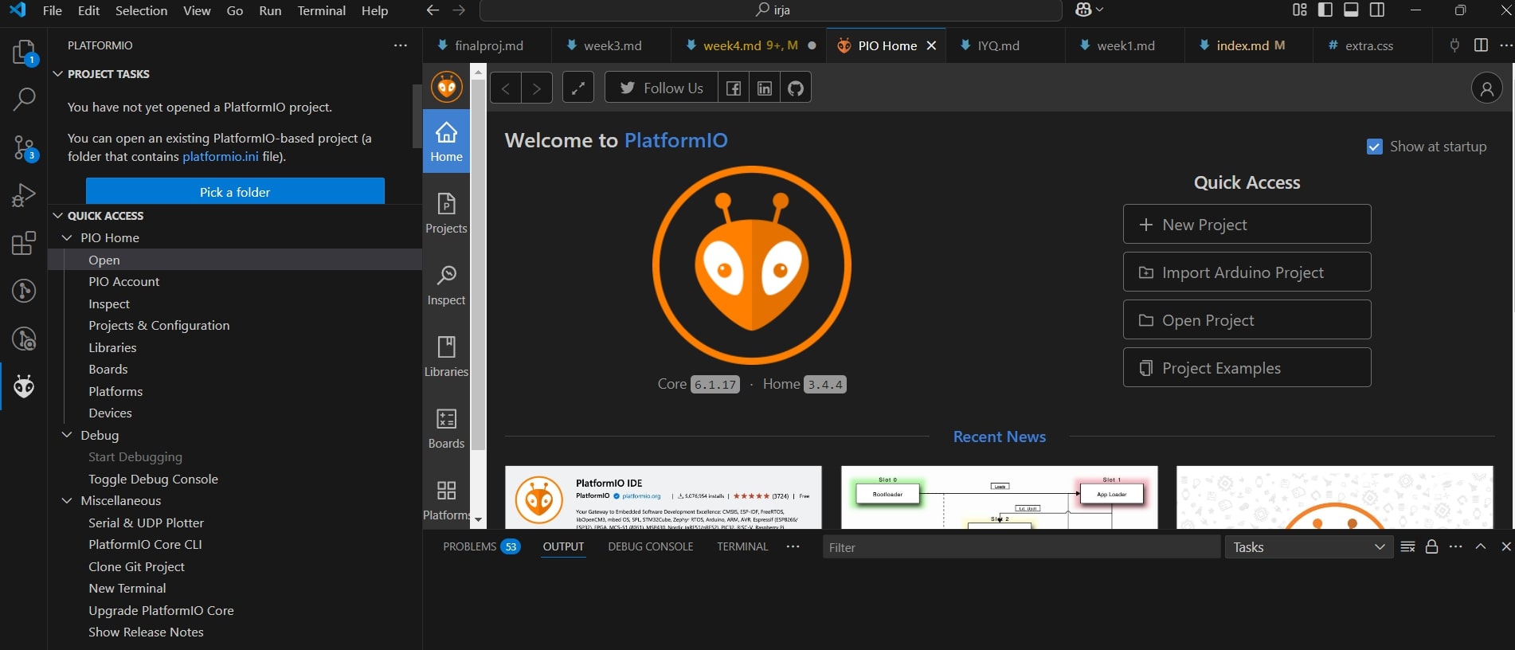Click the customize layout icon in title bar

1300,10
